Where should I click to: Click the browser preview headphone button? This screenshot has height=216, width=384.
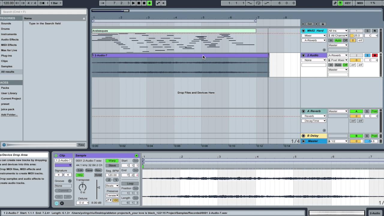(x=4, y=145)
